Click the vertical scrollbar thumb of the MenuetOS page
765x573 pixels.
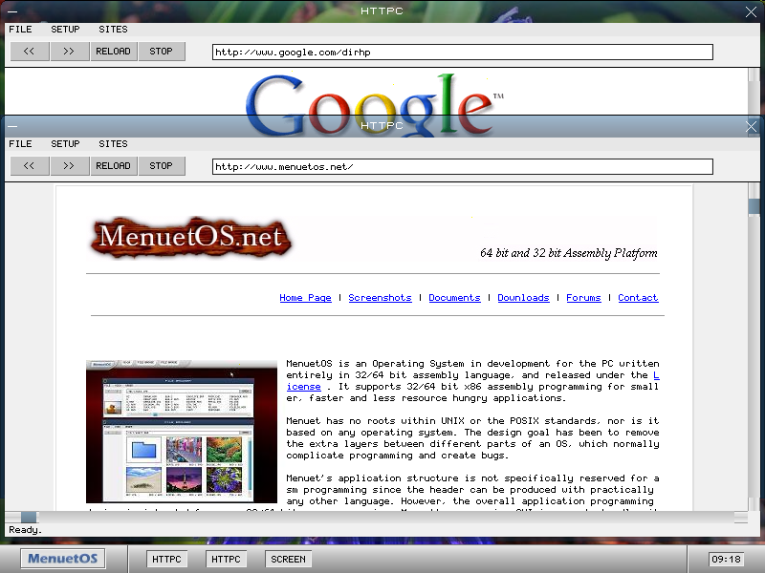pos(754,205)
